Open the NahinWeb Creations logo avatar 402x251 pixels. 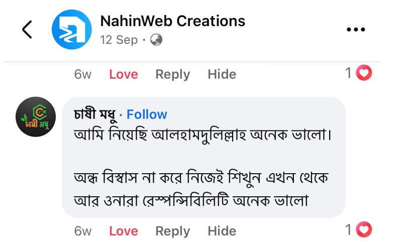click(72, 30)
